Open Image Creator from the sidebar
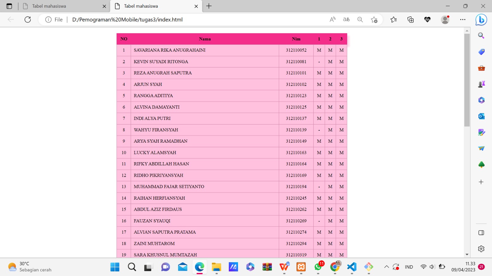 click(x=481, y=132)
